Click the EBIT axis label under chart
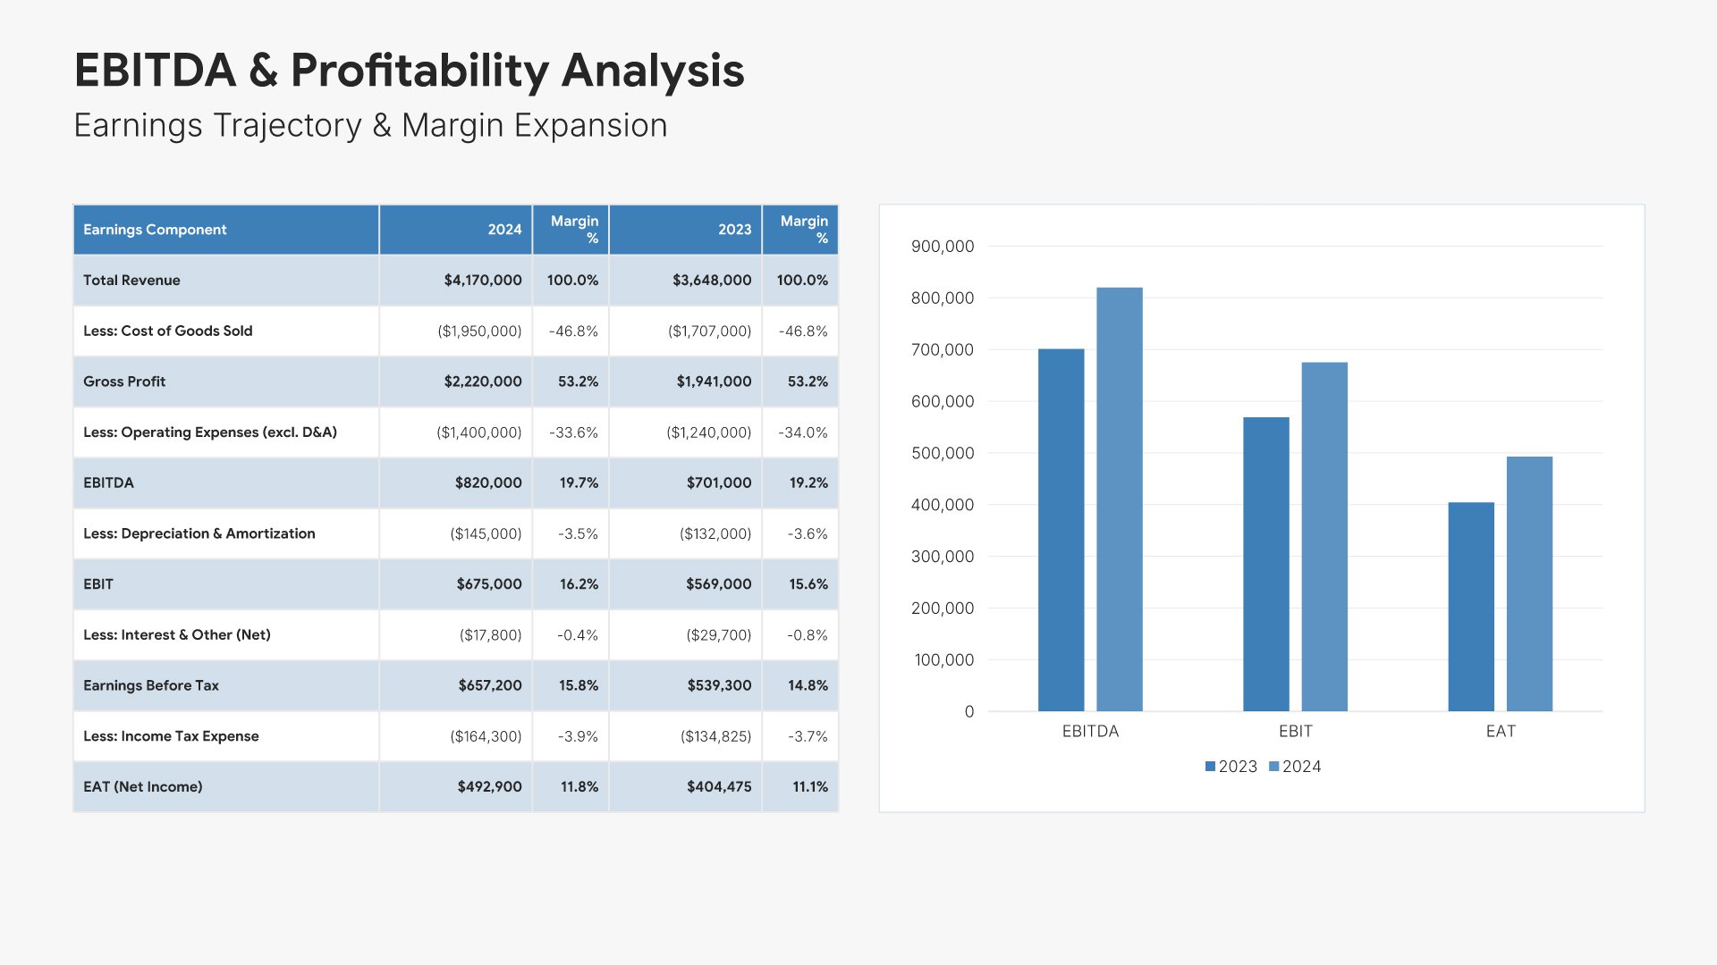 click(x=1295, y=731)
